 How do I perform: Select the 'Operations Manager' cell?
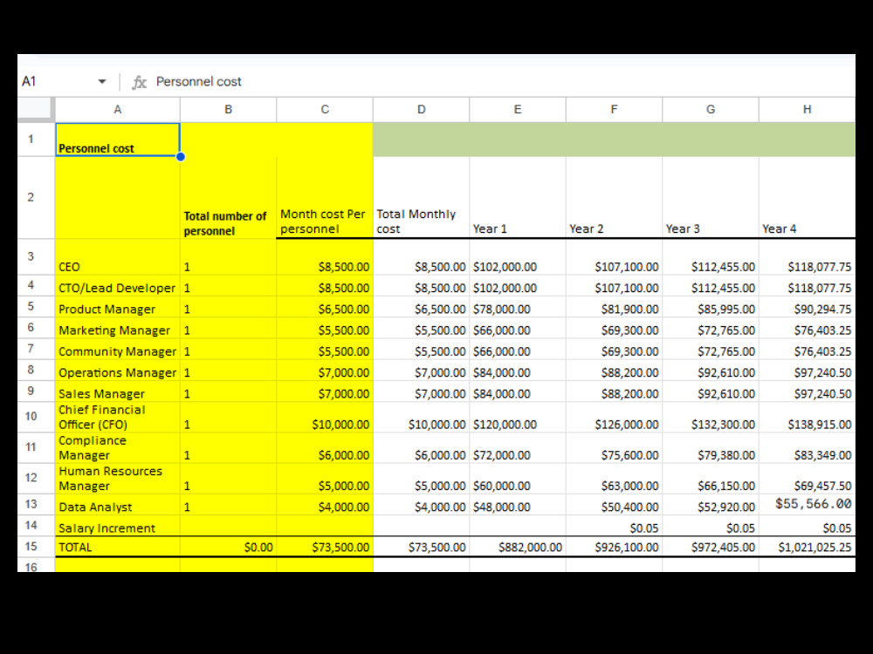pos(118,370)
